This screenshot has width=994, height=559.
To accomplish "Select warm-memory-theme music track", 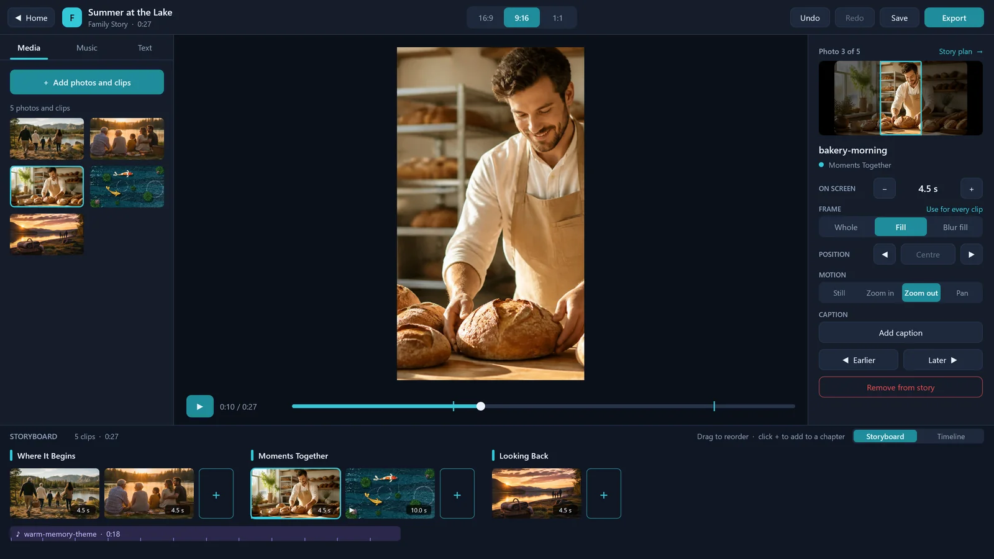I will pos(205,534).
